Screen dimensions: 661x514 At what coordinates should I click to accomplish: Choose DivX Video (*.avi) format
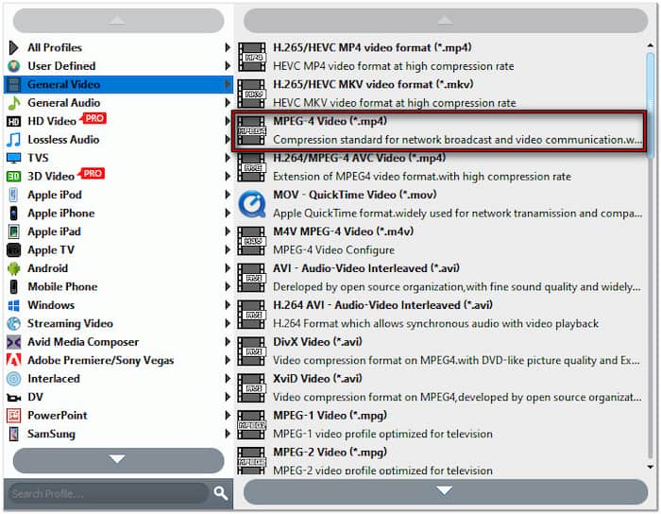click(x=440, y=351)
